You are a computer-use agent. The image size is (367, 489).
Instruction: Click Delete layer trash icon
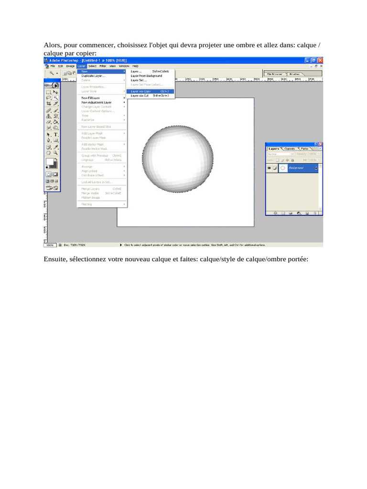315,213
